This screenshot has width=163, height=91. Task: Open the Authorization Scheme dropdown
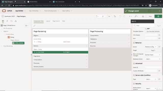coord(151,88)
